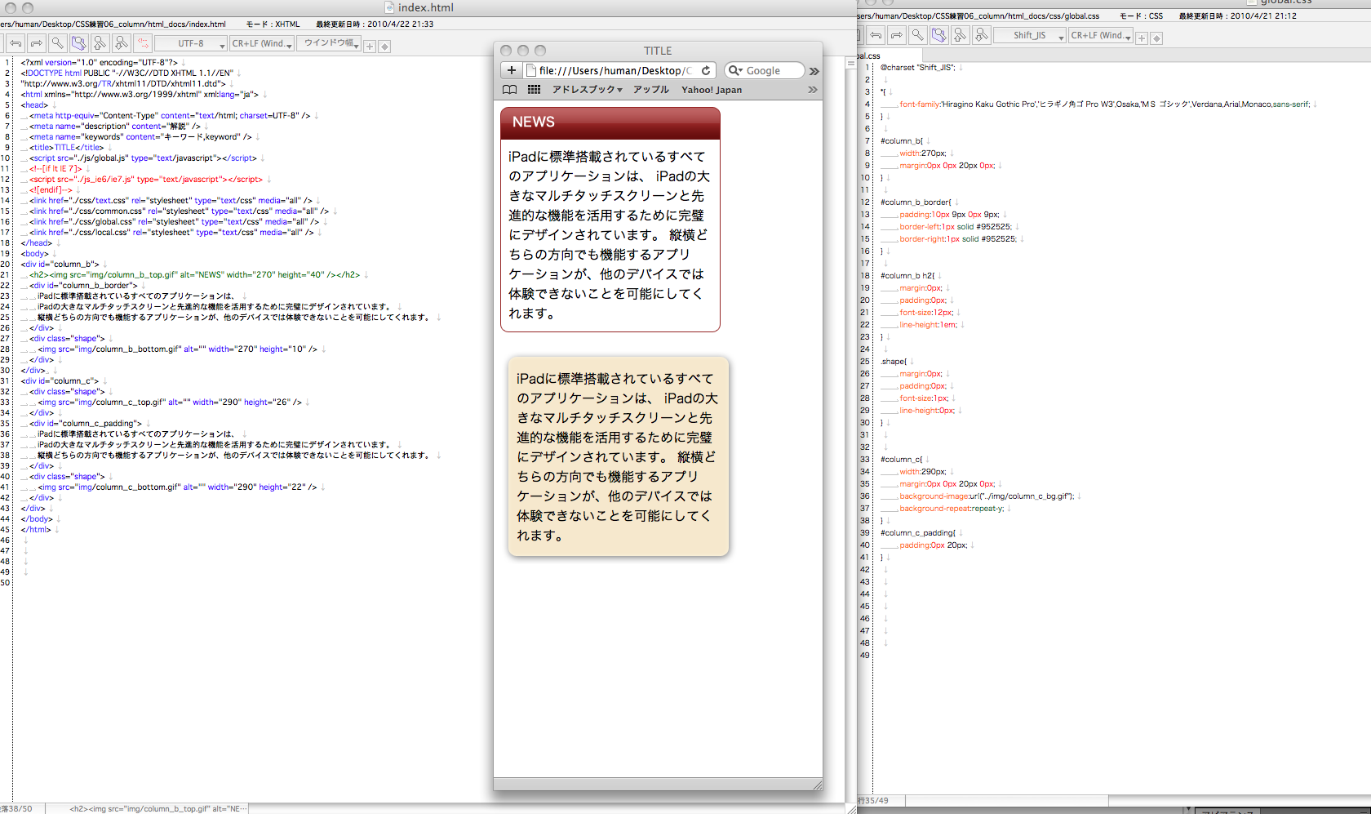Open find magnifier in global.css toolbar
1371x814 pixels.
[918, 35]
